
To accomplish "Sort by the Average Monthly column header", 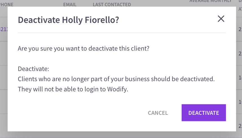I will (x=210, y=1).
